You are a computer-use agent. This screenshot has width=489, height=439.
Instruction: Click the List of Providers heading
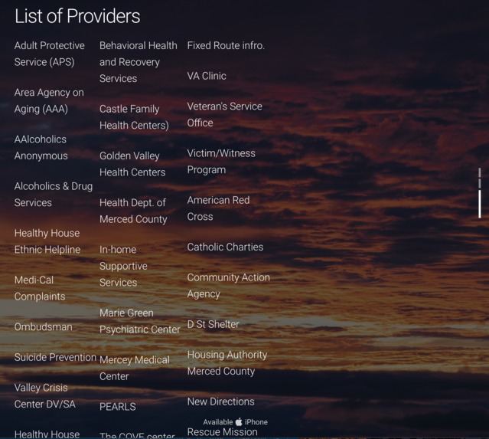coord(77,16)
